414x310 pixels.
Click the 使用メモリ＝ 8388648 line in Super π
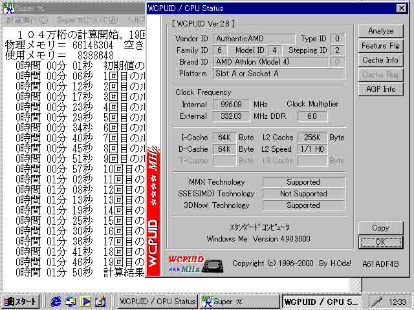(x=60, y=56)
